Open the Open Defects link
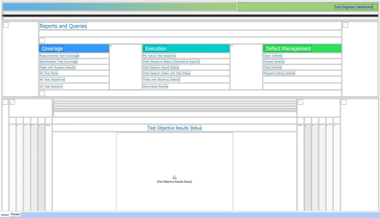380x218 pixels. click(273, 56)
